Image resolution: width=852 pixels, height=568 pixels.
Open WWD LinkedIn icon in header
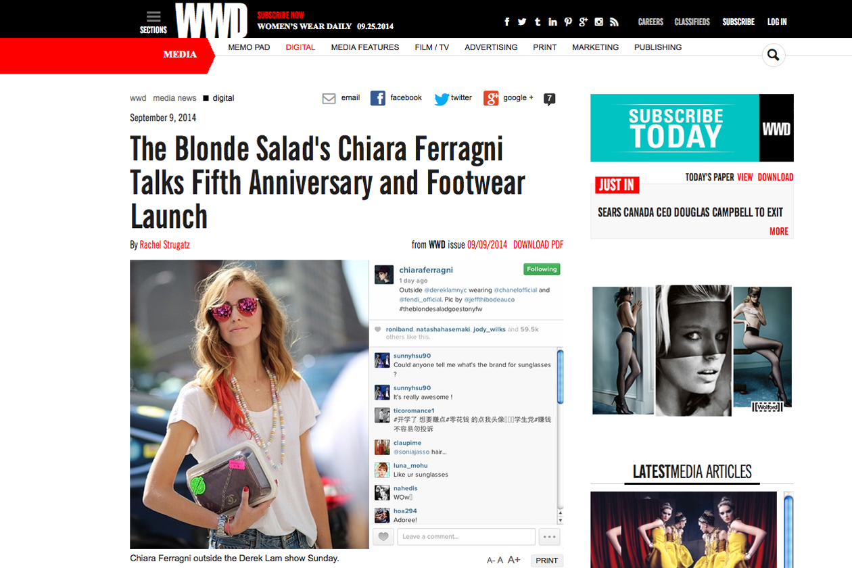(552, 22)
